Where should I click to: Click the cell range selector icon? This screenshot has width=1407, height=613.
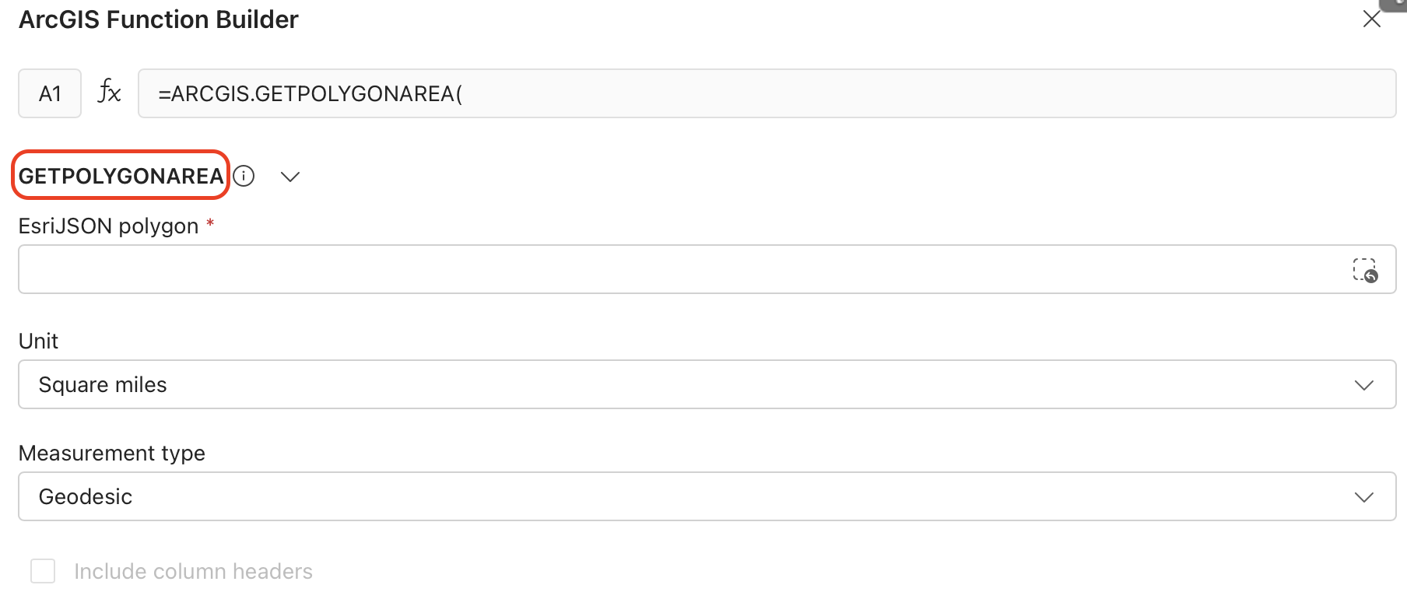1364,270
